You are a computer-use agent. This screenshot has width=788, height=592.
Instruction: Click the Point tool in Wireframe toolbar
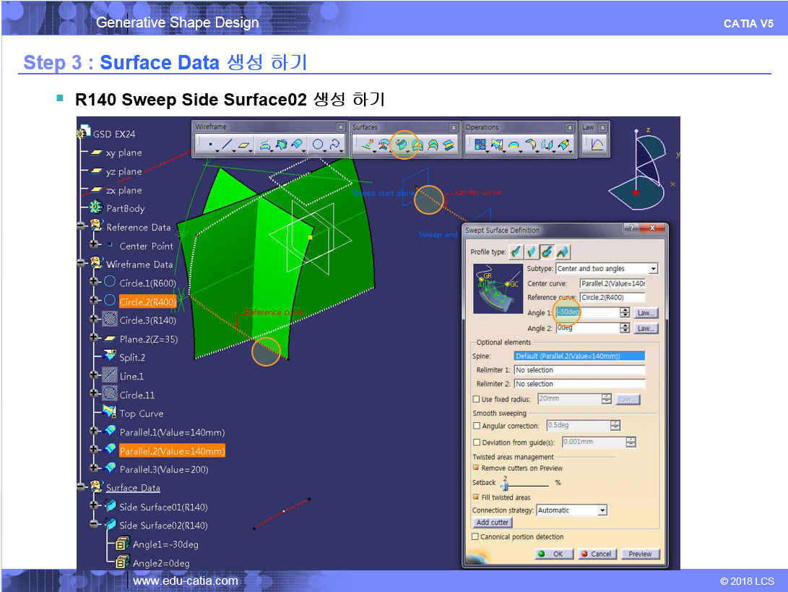[210, 145]
